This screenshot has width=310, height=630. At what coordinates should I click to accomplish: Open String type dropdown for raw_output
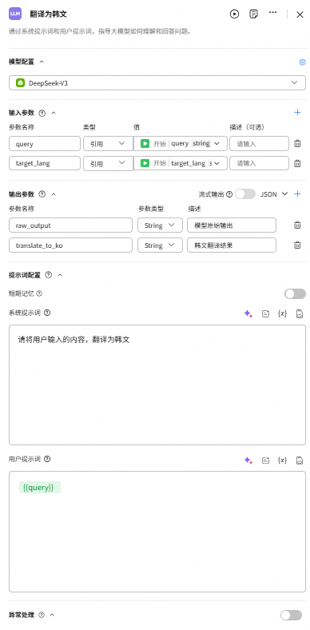160,225
